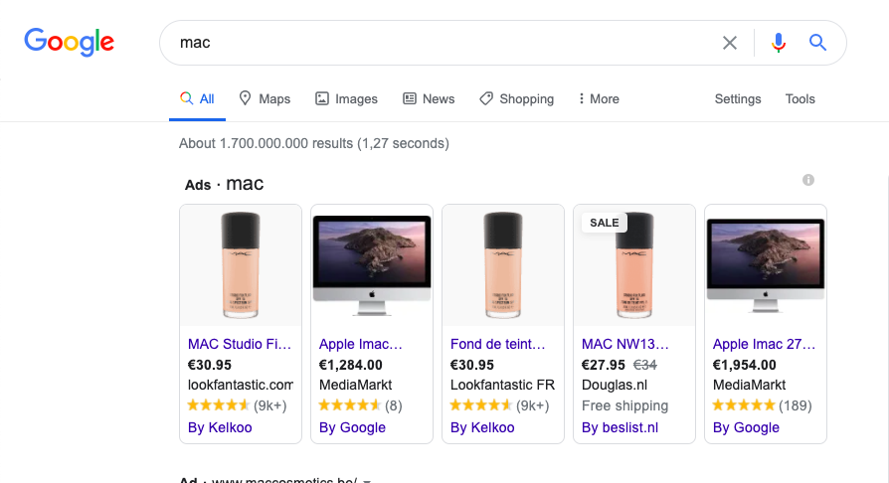The width and height of the screenshot is (889, 483).
Task: Open the Apple Imac 27… ad link
Action: [765, 344]
